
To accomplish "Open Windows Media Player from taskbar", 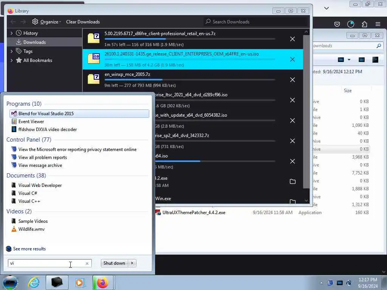I will tap(80, 282).
